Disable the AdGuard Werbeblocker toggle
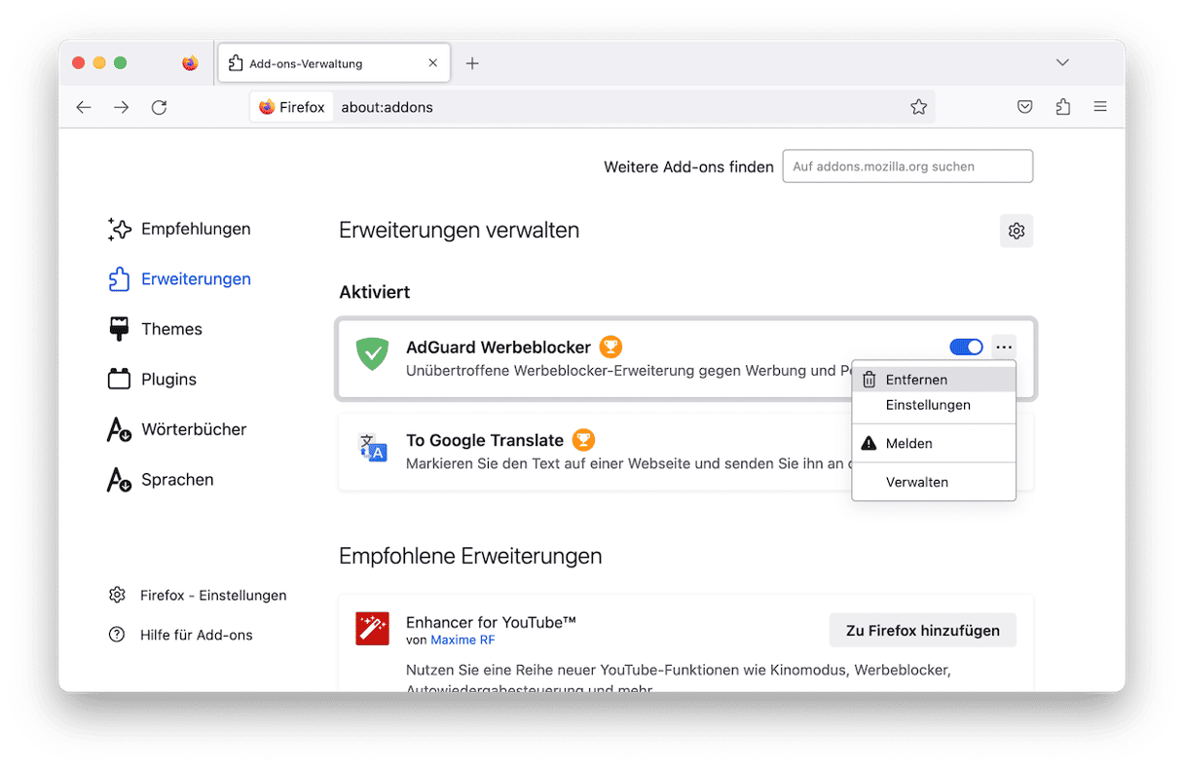This screenshot has height=769, width=1184. pos(966,348)
